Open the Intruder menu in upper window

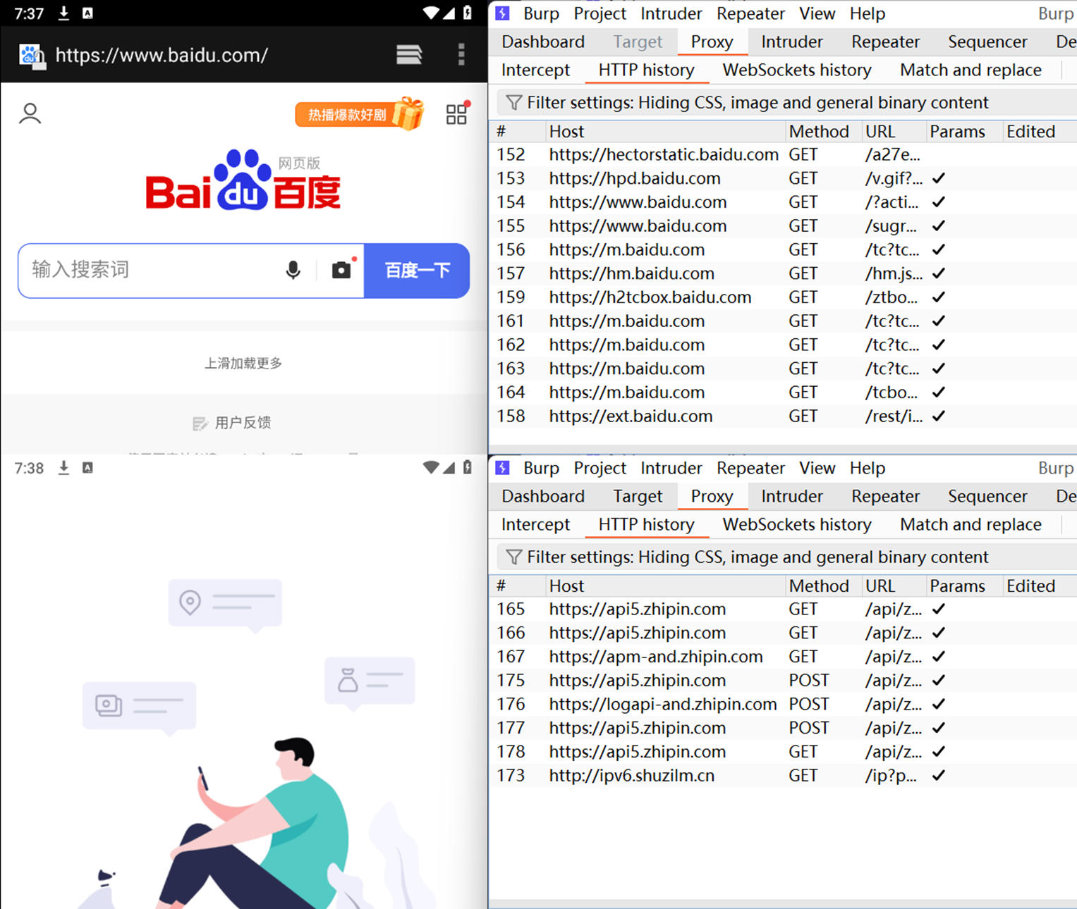(x=671, y=13)
